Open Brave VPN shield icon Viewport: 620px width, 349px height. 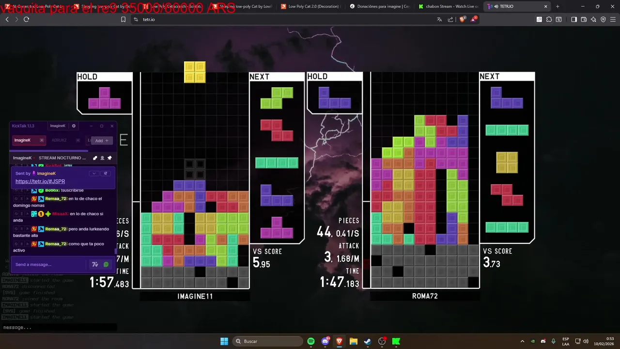[603, 19]
